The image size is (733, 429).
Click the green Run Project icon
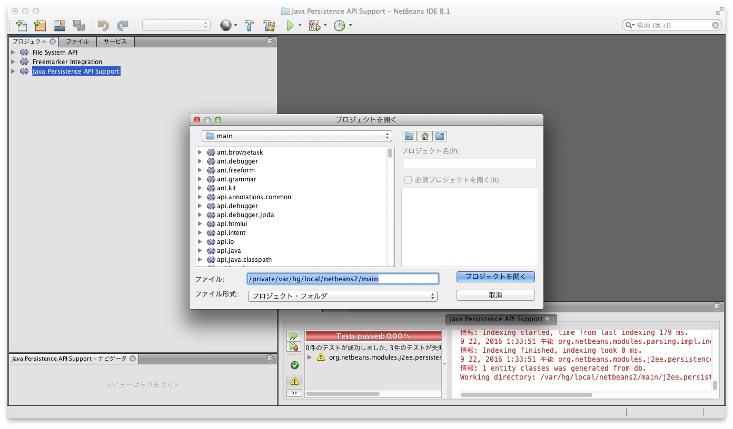(x=290, y=25)
